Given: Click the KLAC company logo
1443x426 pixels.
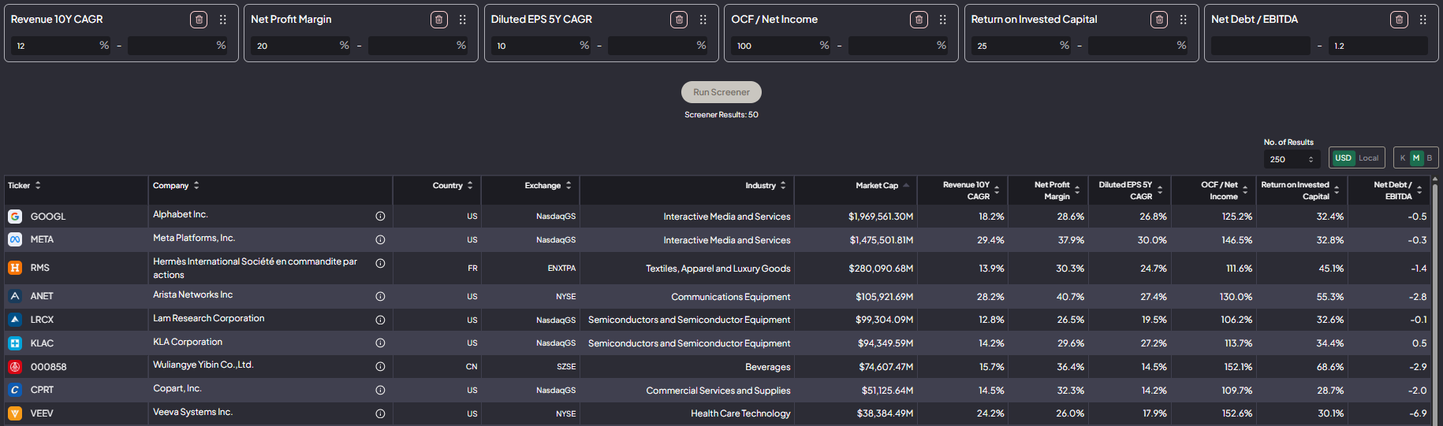Looking at the screenshot, I should point(15,343).
